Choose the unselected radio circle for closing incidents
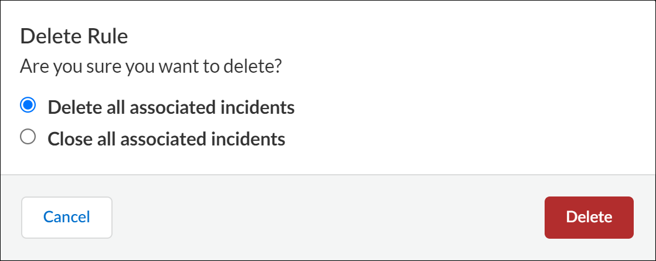The height and width of the screenshot is (261, 656). (28, 138)
